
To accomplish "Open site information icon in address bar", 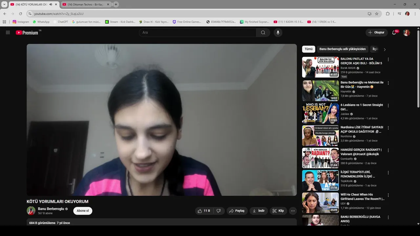I will 30,14.
